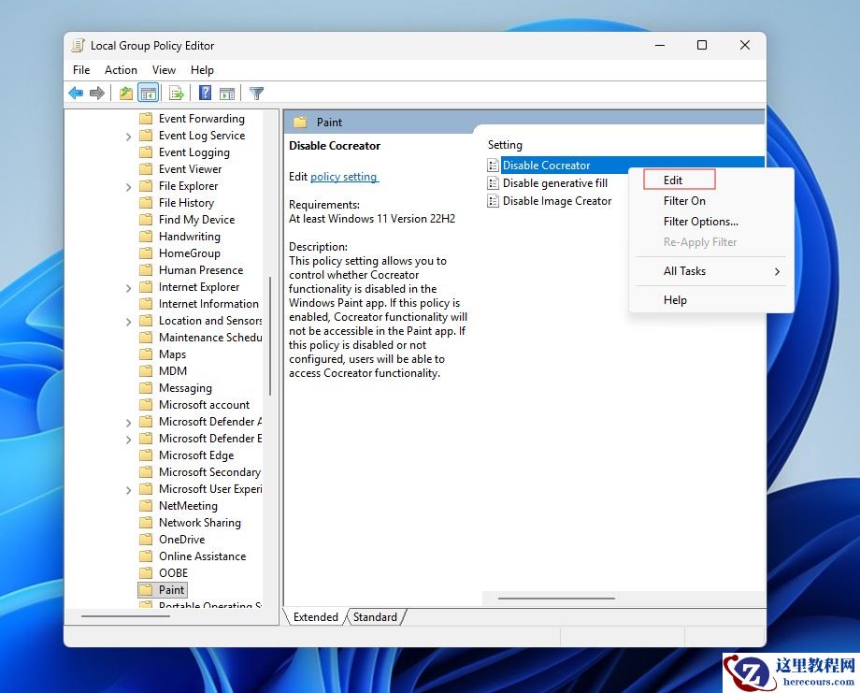Click the Filter funnel toolbar icon
Viewport: 860px width, 693px height.
tap(256, 93)
